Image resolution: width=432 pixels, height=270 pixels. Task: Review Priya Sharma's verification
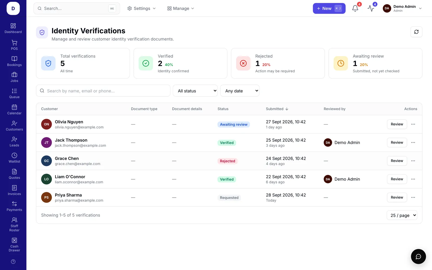(x=397, y=197)
